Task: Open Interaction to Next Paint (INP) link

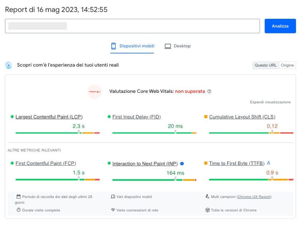Action: [x=145, y=163]
